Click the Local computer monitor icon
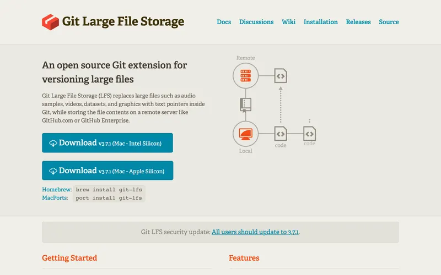The width and height of the screenshot is (441, 275). tap(245, 134)
